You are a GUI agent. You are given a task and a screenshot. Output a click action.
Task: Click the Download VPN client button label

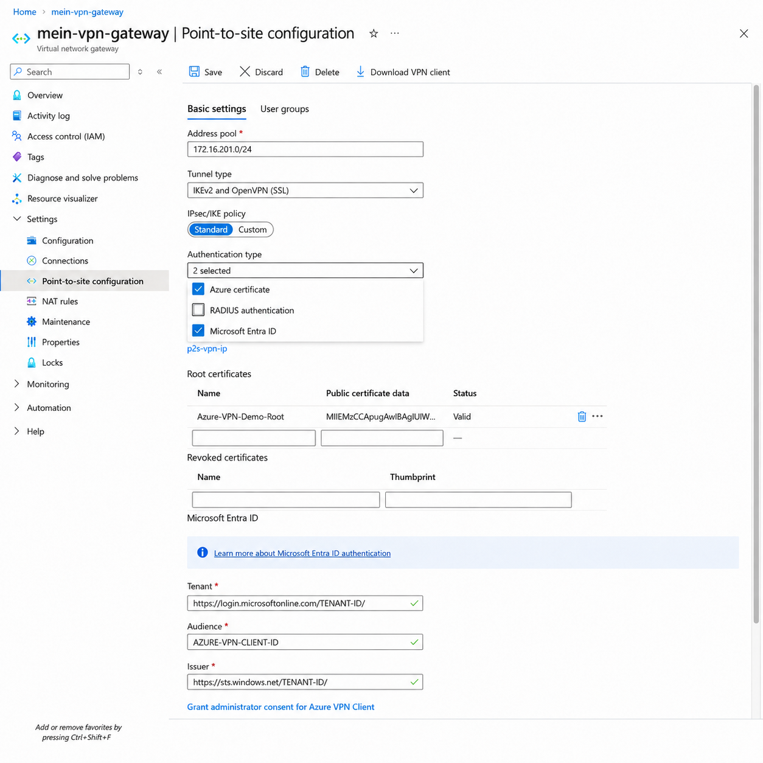(410, 72)
